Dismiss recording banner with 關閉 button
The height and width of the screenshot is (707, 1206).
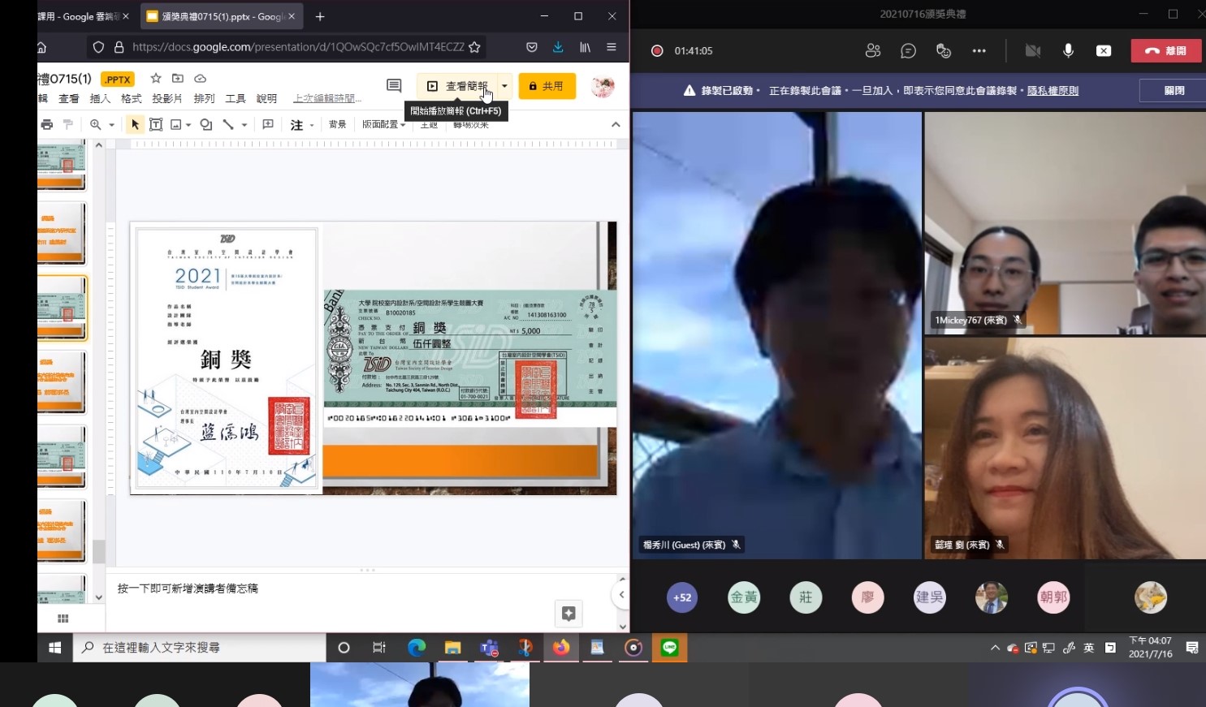tap(1174, 91)
